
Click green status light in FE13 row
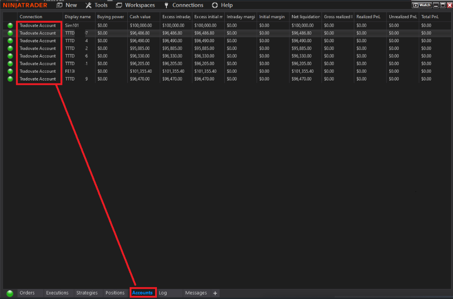(10, 71)
